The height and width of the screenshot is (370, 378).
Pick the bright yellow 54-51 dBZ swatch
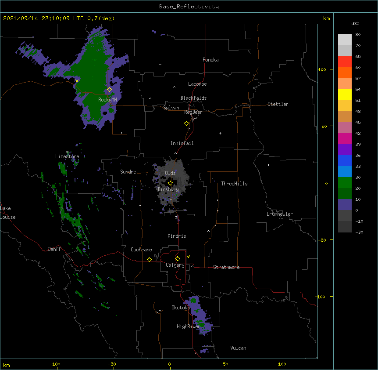(345, 94)
